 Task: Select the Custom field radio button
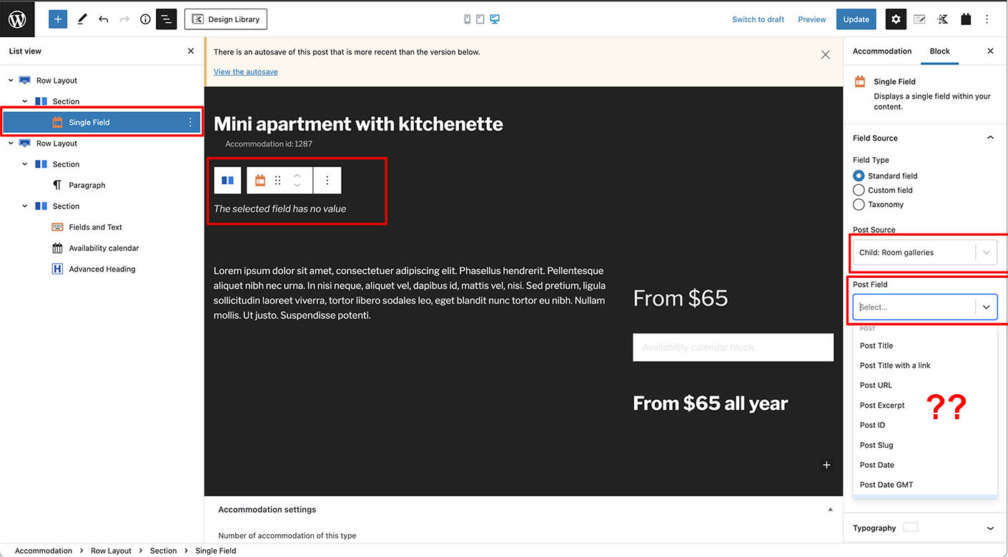(859, 190)
